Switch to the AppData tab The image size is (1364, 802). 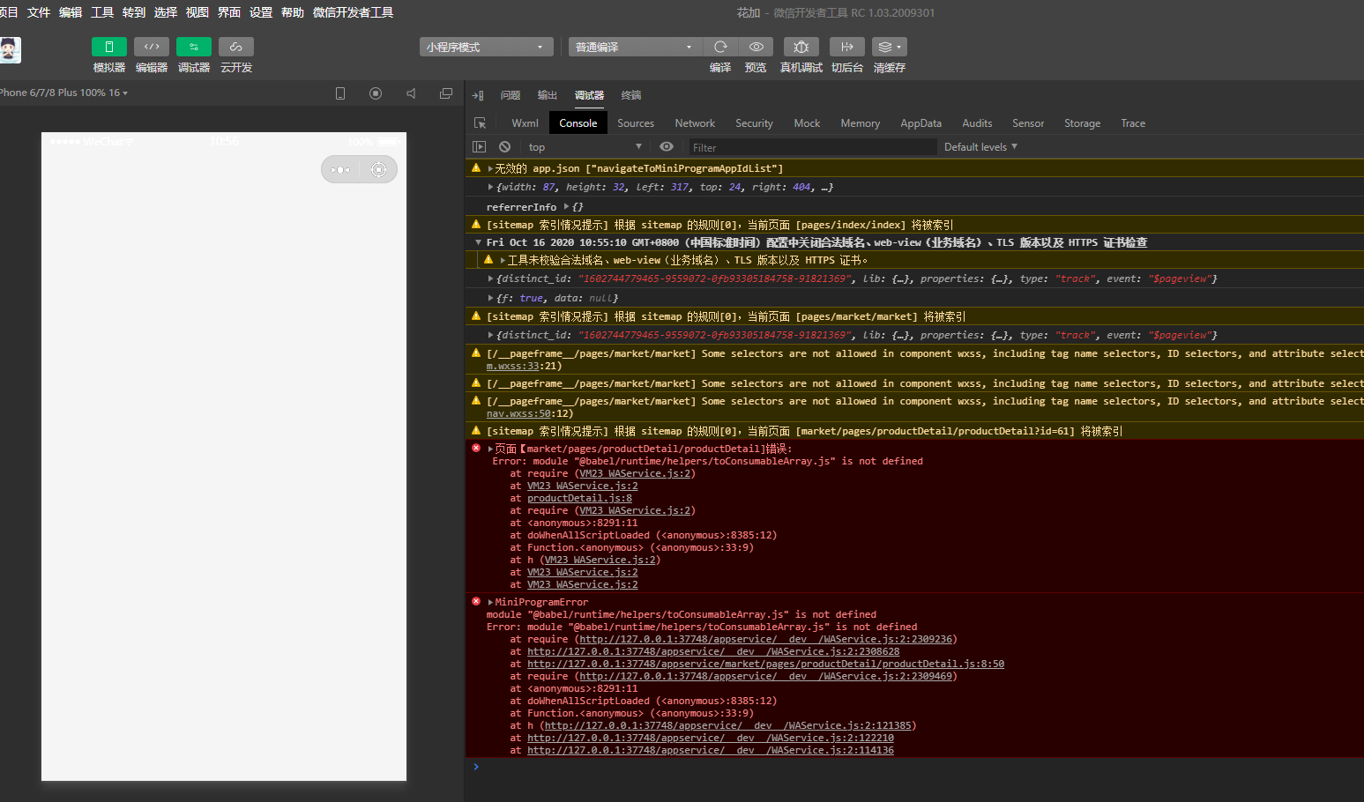(921, 123)
